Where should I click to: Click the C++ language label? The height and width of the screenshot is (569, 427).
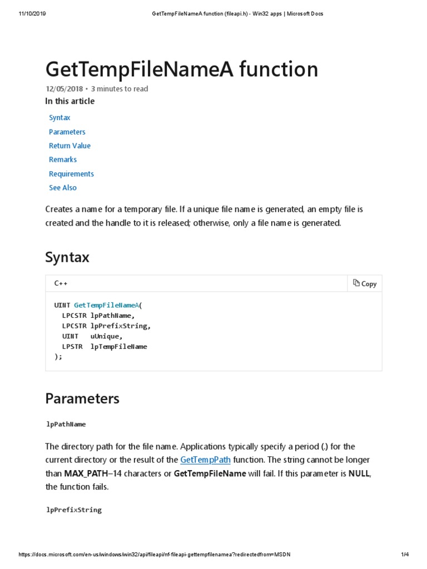61,283
